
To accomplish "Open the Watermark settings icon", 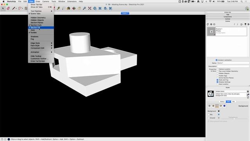I will [221, 106].
